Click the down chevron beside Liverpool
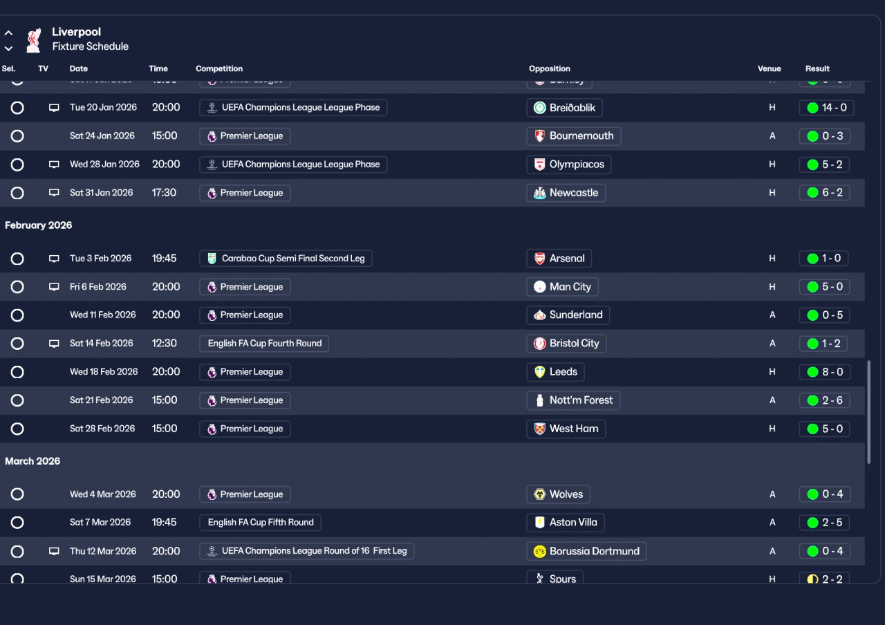The image size is (885, 625). 8,48
